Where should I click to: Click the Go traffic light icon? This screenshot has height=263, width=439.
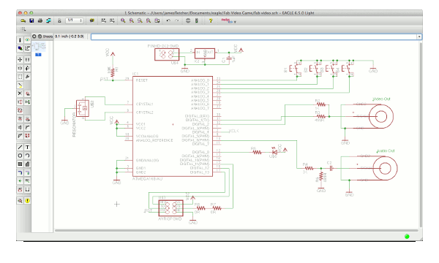tap(197, 20)
